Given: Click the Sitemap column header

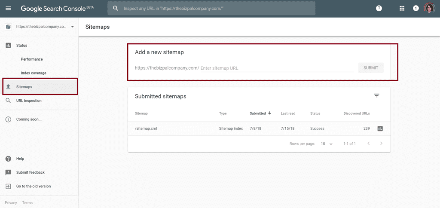Looking at the screenshot, I should 141,113.
